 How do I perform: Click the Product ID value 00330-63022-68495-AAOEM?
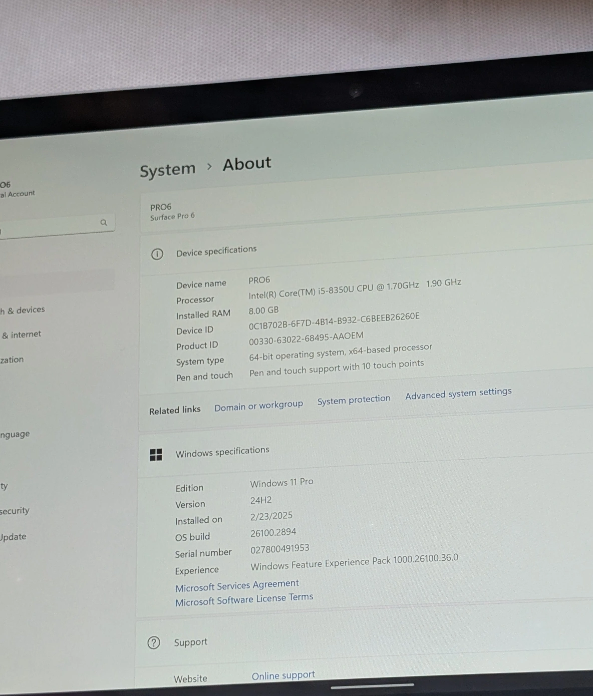pos(306,339)
